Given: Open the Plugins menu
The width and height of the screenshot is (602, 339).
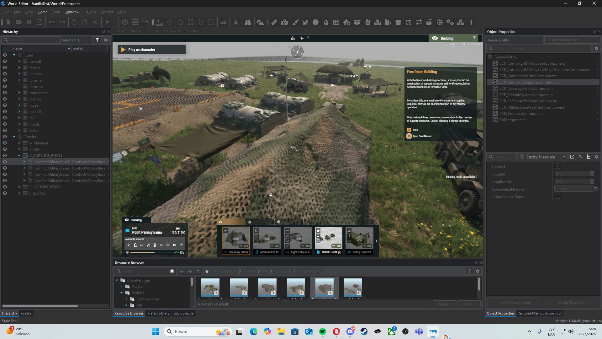Looking at the screenshot, I should (x=90, y=12).
